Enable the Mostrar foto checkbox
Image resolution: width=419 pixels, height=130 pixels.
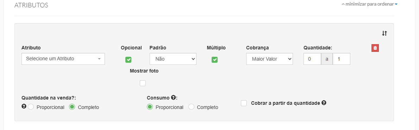point(143,83)
